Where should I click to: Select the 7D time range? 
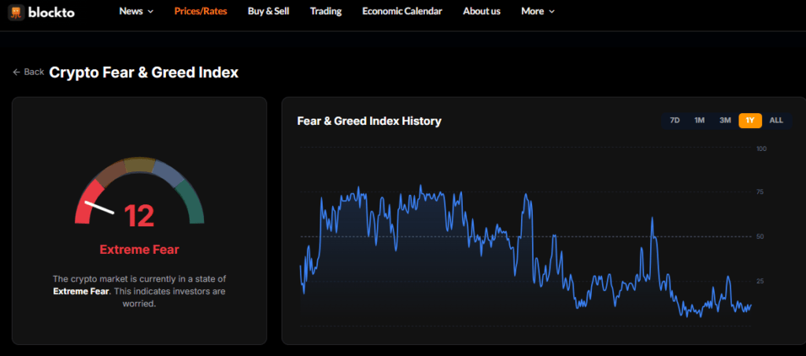pos(675,120)
